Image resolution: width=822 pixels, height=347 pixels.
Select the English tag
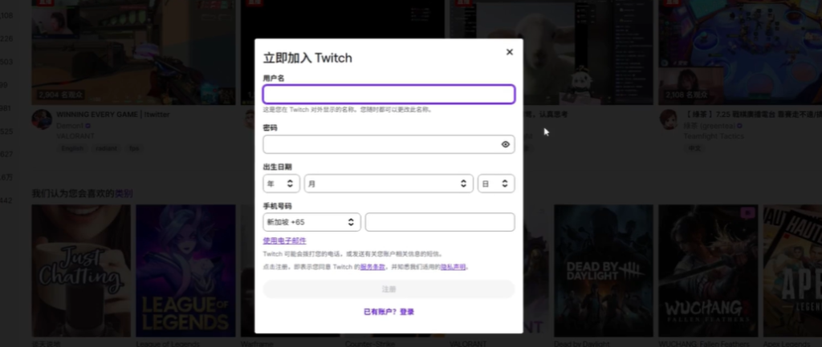[72, 148]
